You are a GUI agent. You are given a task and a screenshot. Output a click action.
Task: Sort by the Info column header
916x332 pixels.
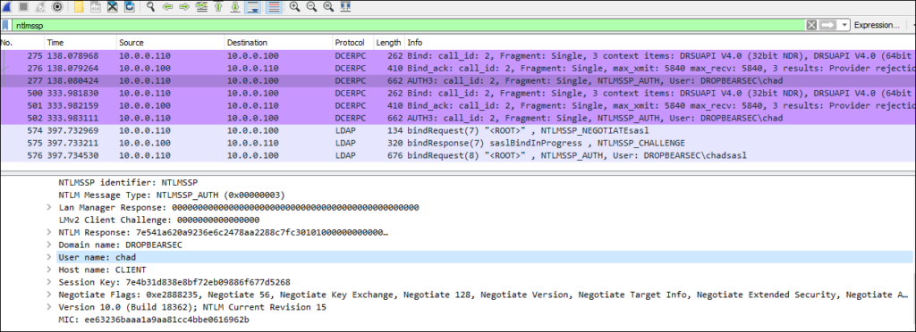point(660,43)
